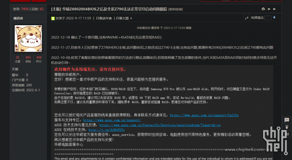Click the print icon in thread header
292x160 pixels.
tap(263, 9)
